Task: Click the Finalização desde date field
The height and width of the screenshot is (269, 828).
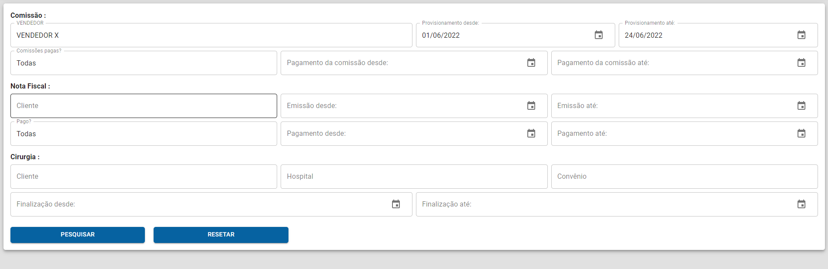Action: (x=211, y=204)
